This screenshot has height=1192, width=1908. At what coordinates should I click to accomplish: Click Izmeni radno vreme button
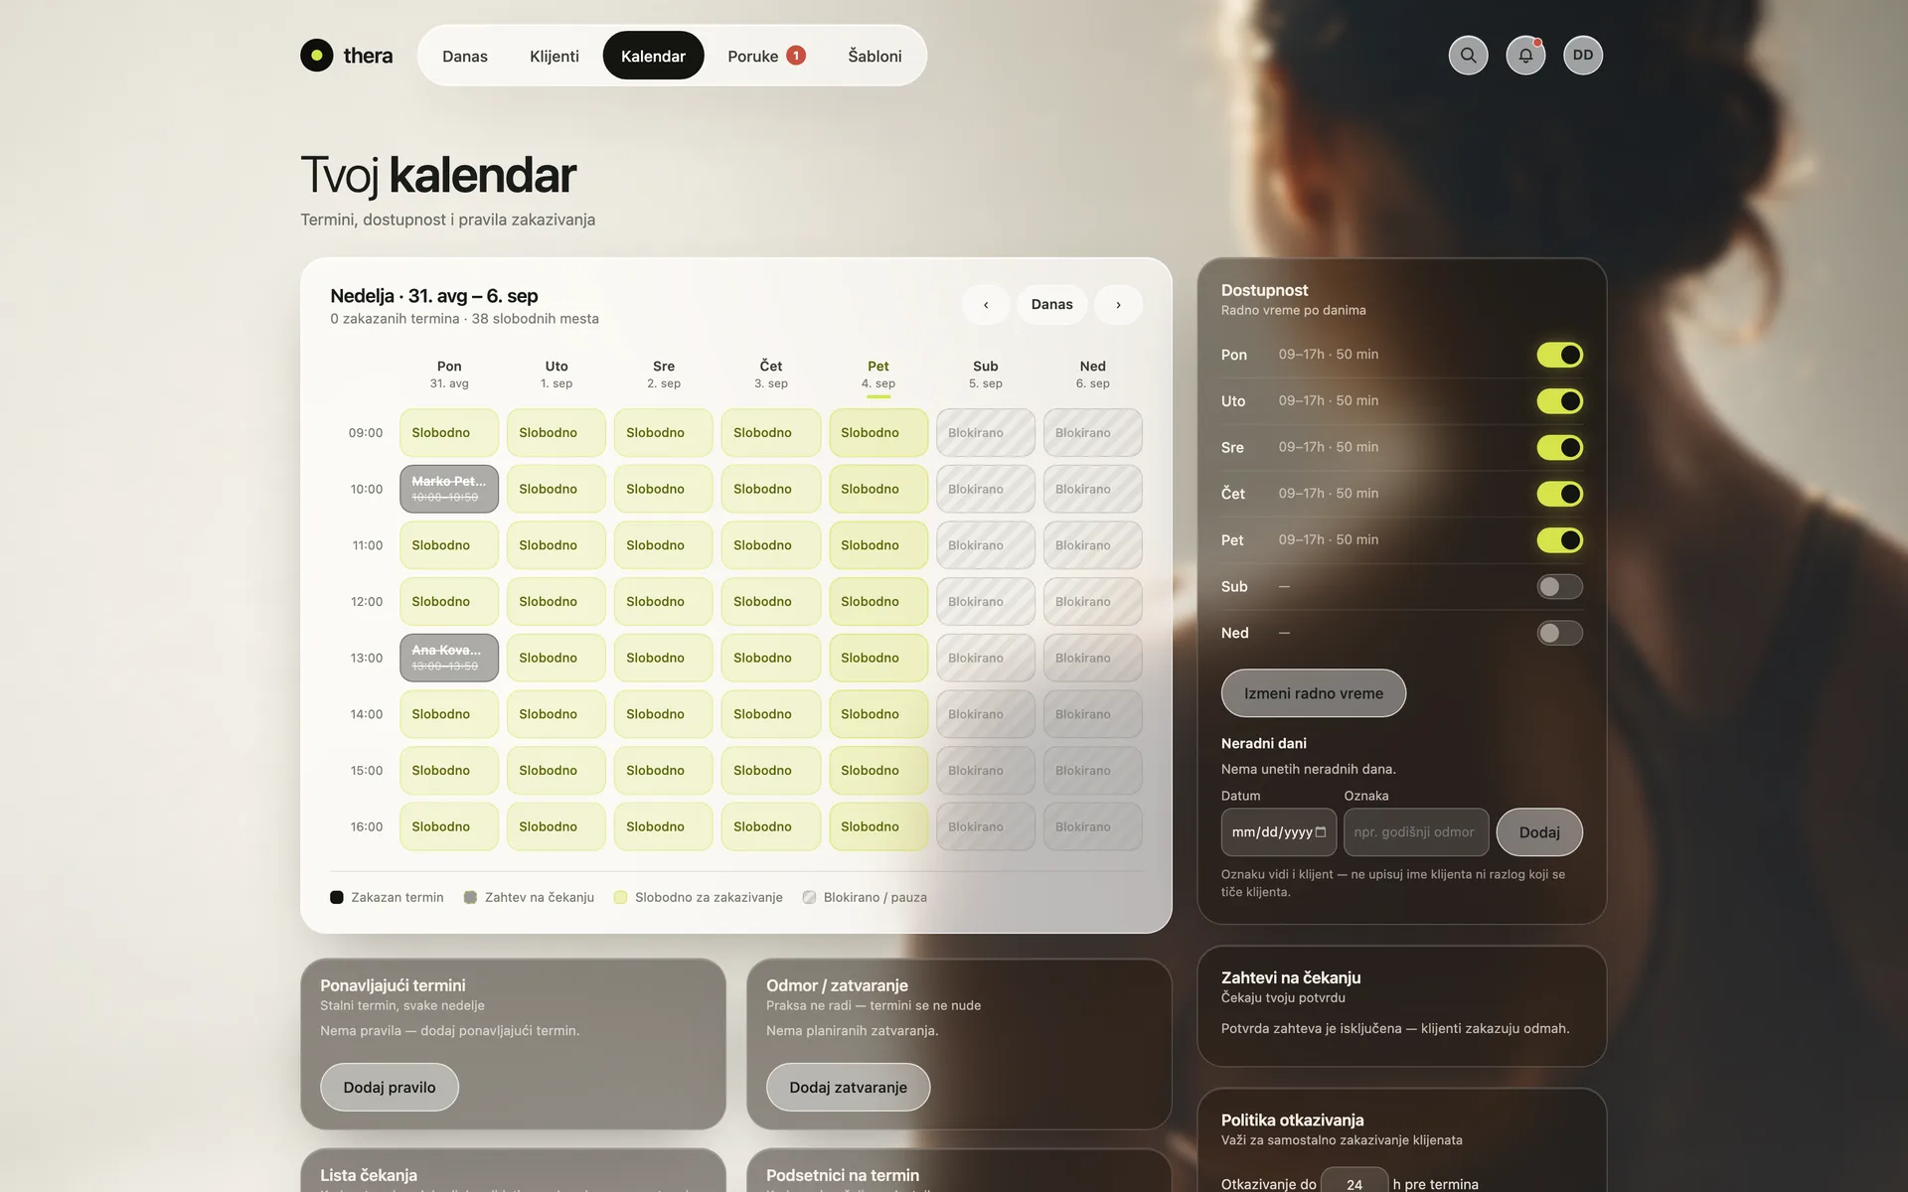[x=1313, y=693]
